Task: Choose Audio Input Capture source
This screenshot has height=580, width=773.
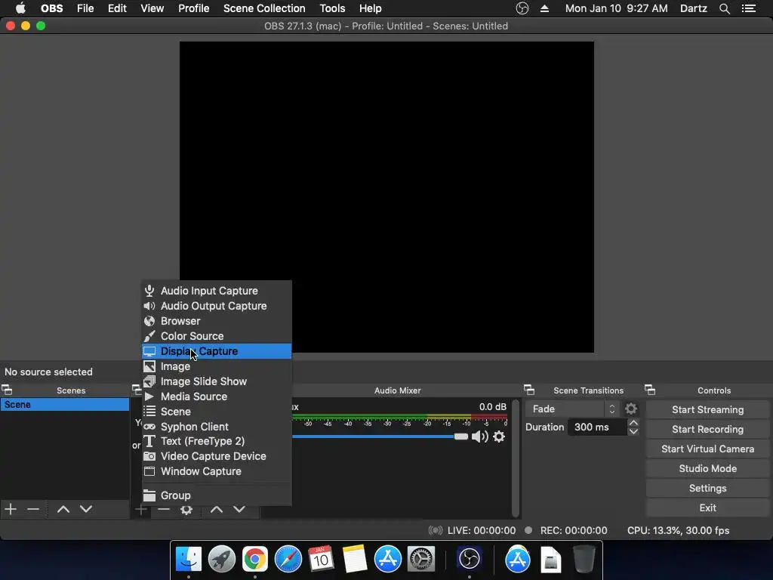Action: tap(217, 291)
